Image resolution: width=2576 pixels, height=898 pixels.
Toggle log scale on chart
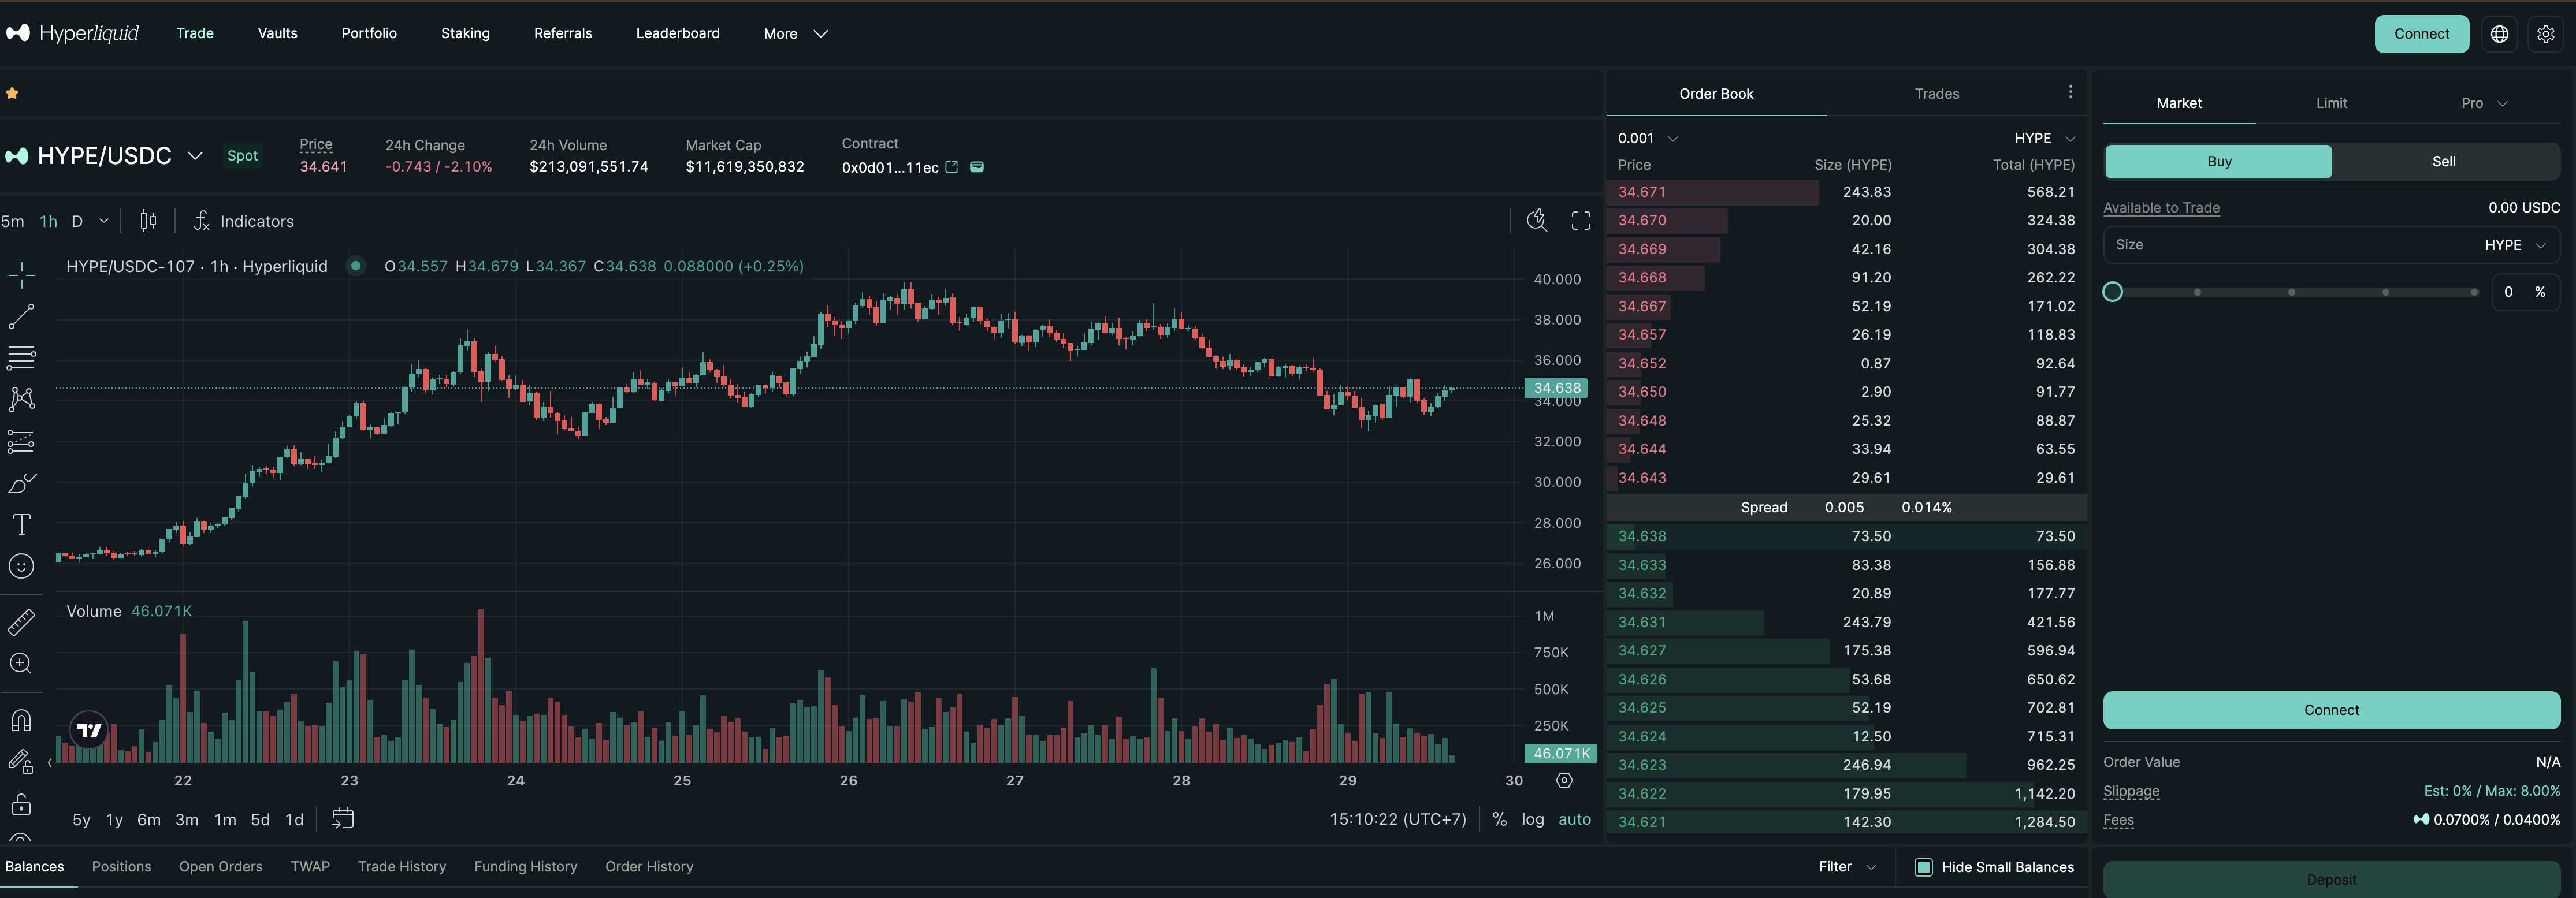pyautogui.click(x=1532, y=819)
